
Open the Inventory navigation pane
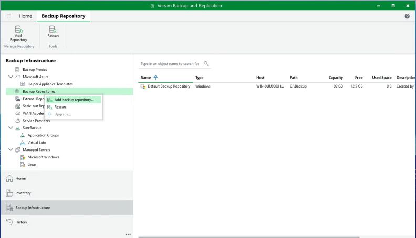coord(23,193)
